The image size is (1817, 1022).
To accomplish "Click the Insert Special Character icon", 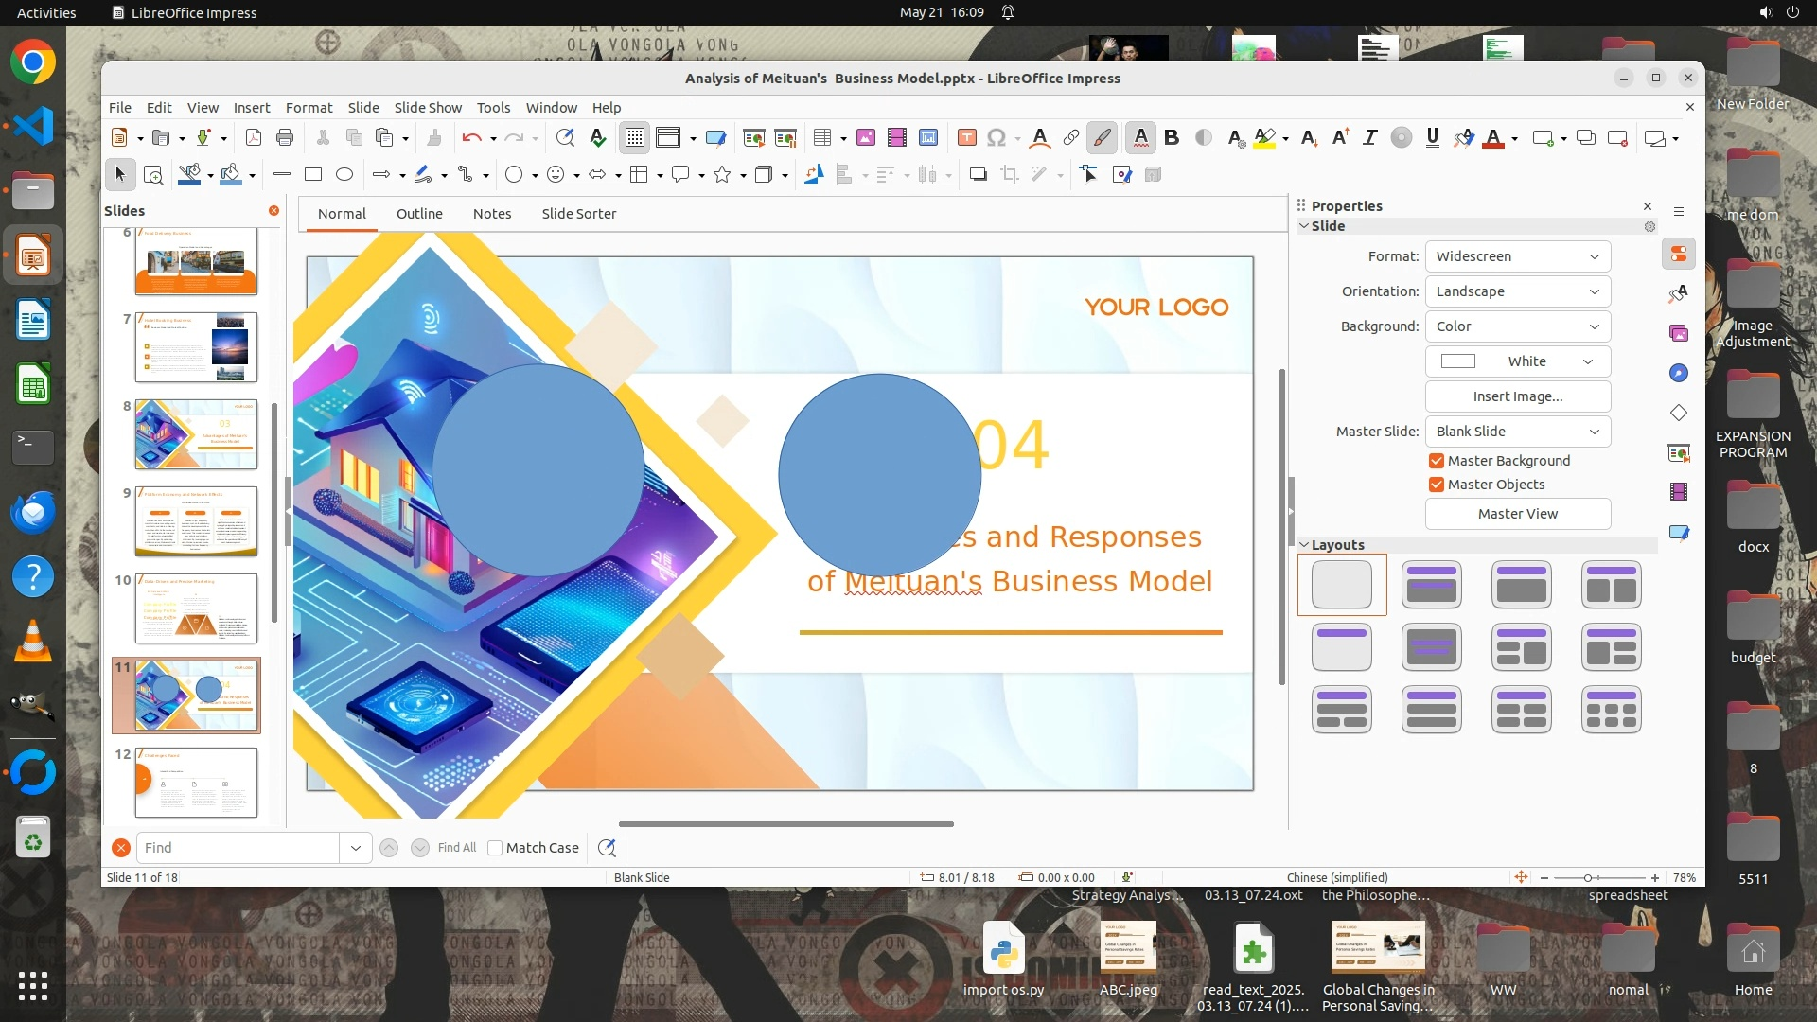I will point(996,138).
